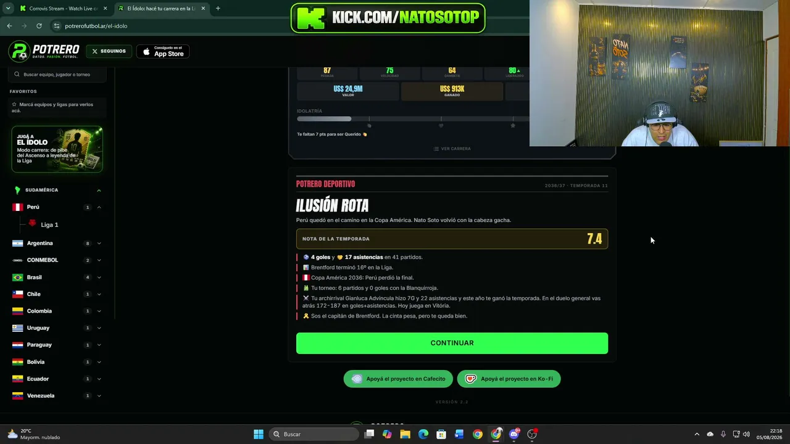
Task: Expand the Uruguay leagues chevron
Action: point(99,328)
